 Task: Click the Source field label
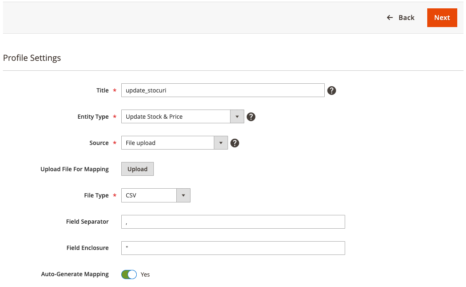pyautogui.click(x=99, y=143)
